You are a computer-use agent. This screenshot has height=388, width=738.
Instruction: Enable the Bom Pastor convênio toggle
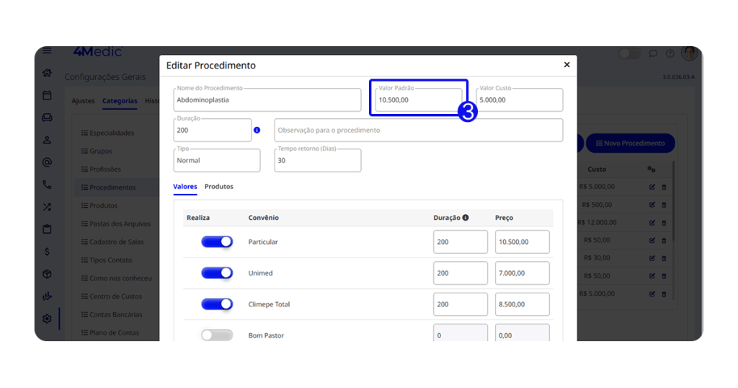(x=217, y=335)
